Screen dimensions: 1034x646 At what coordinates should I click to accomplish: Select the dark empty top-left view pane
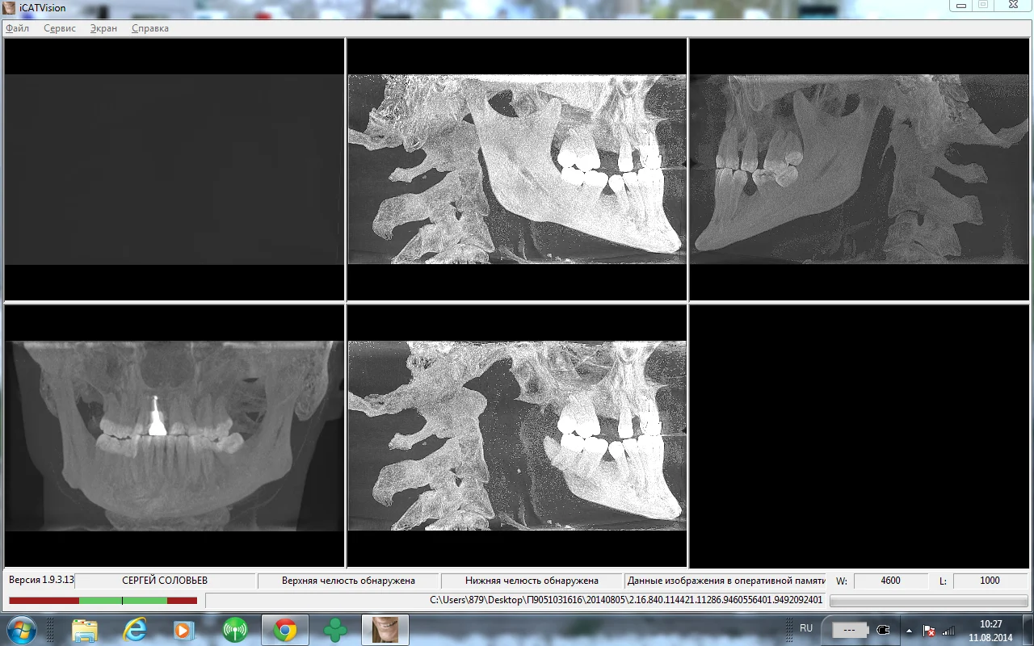pyautogui.click(x=174, y=169)
